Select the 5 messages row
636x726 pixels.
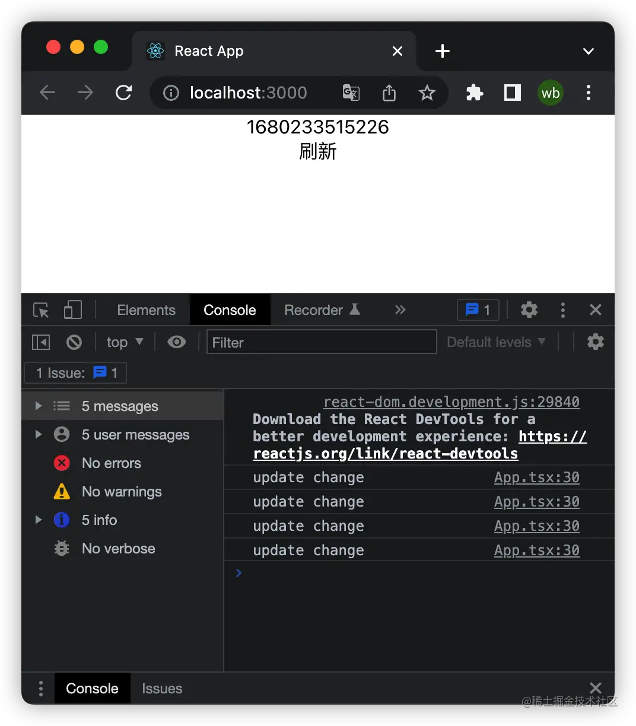[x=123, y=406]
